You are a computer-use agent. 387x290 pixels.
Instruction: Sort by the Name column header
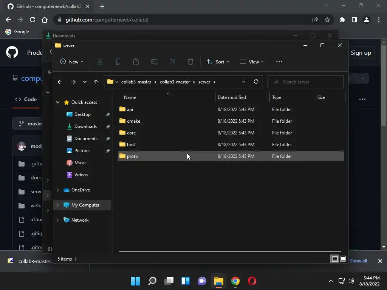[130, 97]
